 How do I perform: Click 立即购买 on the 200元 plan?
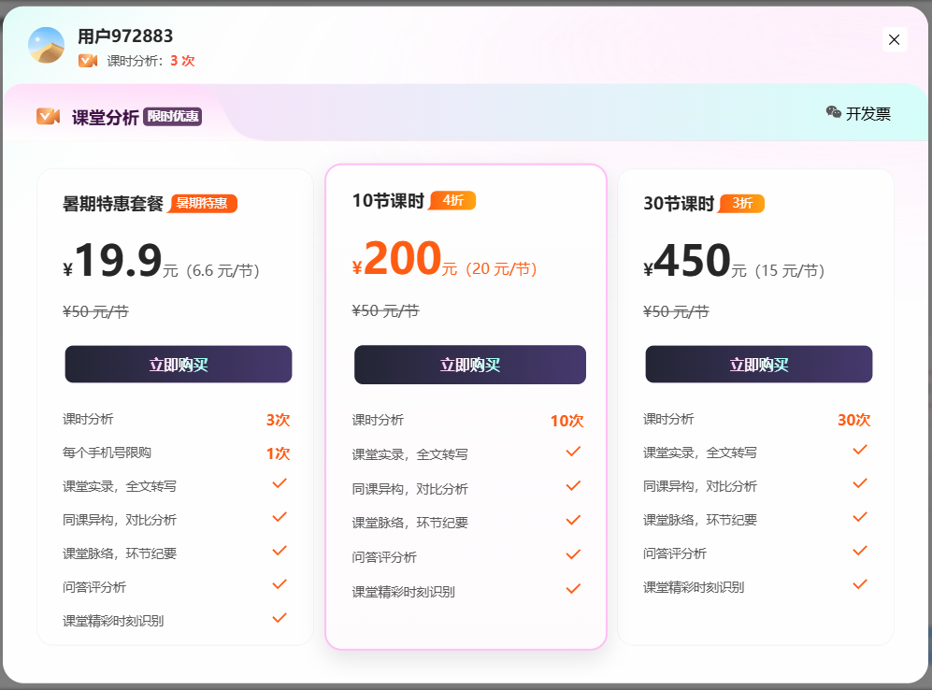point(469,365)
